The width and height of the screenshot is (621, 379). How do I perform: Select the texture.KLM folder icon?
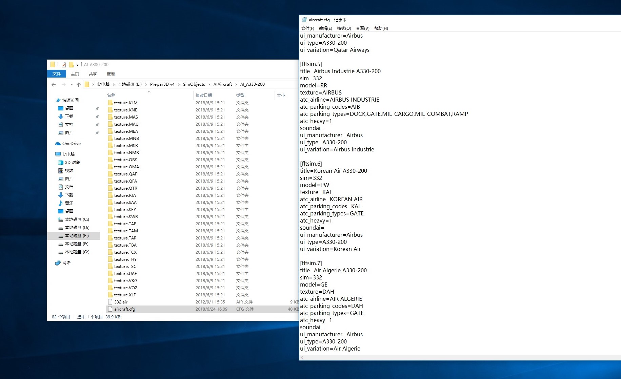coord(110,103)
